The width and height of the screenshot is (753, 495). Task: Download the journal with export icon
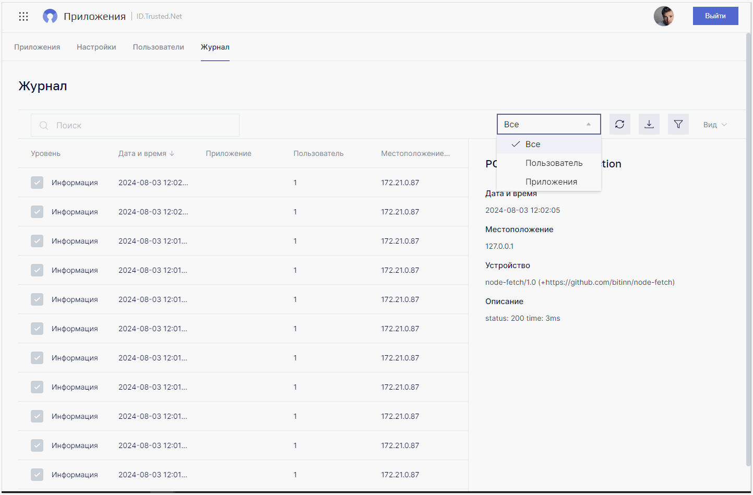coord(649,124)
